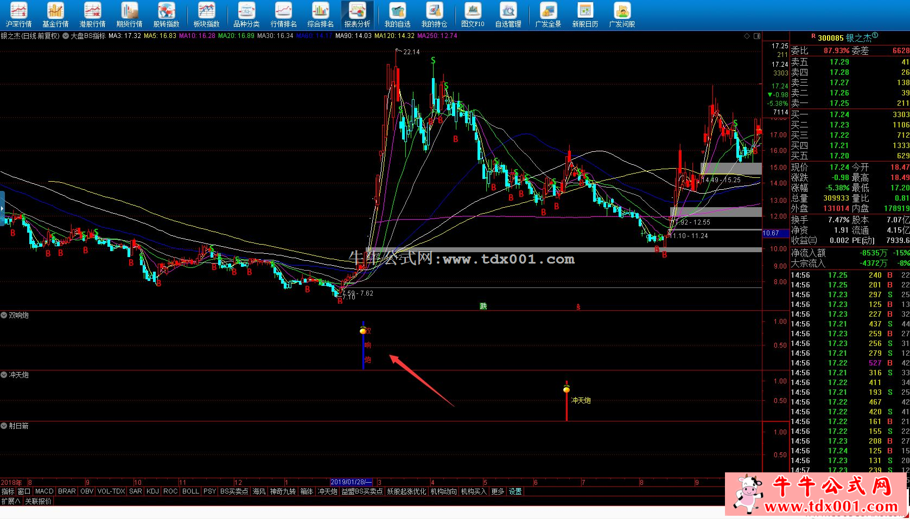
Task: Open the 广发全景 panorama icon
Action: (x=548, y=15)
